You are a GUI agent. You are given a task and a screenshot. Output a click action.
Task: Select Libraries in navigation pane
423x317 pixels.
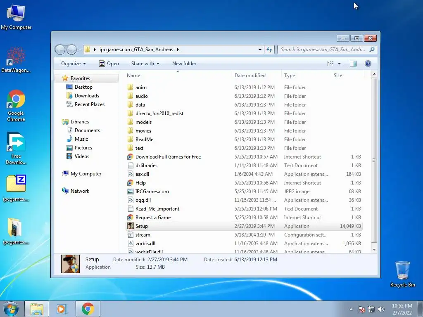click(x=79, y=122)
